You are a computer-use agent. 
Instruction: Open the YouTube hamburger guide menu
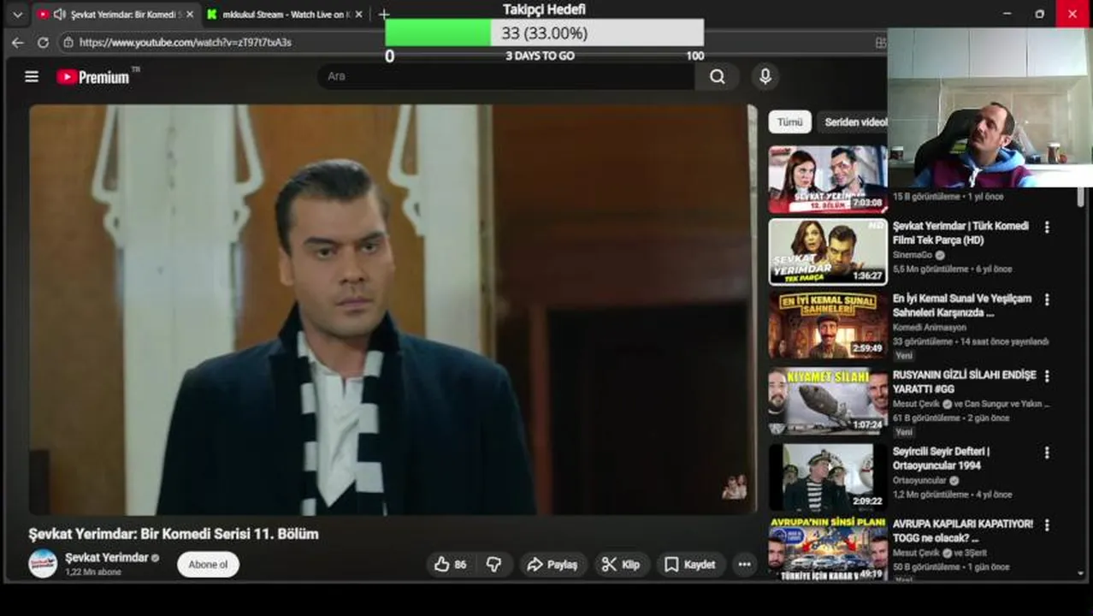(32, 77)
